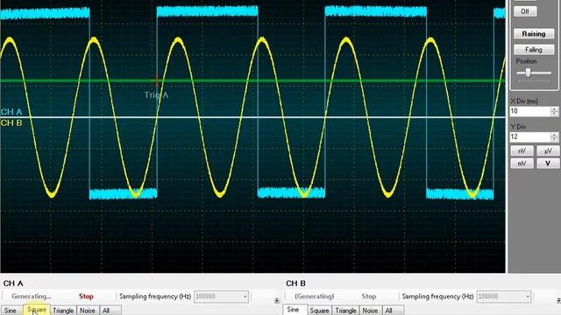Click the Off trigger button
The image size is (561, 315).
pyautogui.click(x=525, y=11)
